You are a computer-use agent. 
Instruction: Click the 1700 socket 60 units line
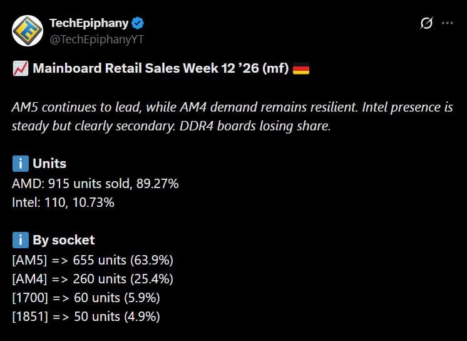tap(87, 298)
